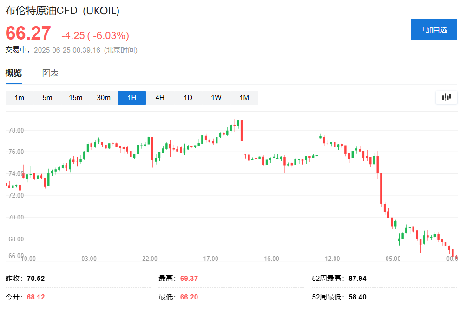Click the 今开 value 68.12
This screenshot has width=466, height=312.
point(36,297)
